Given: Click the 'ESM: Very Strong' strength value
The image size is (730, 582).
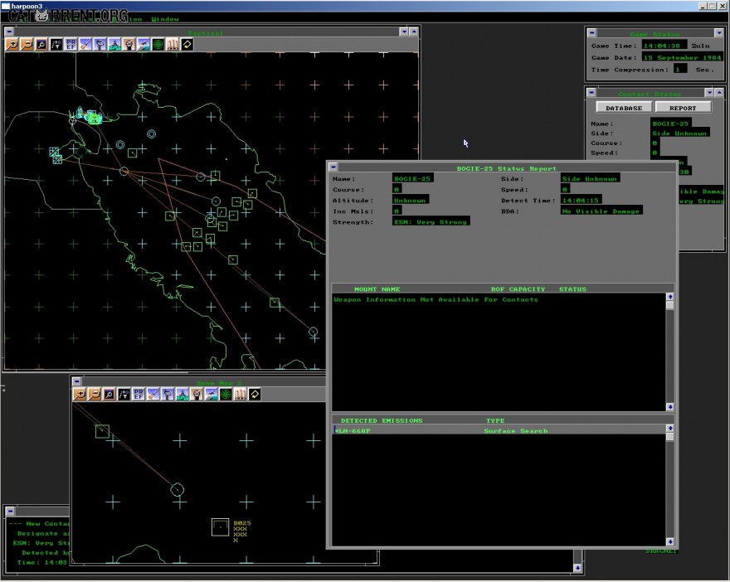Looking at the screenshot, I should click(x=431, y=221).
